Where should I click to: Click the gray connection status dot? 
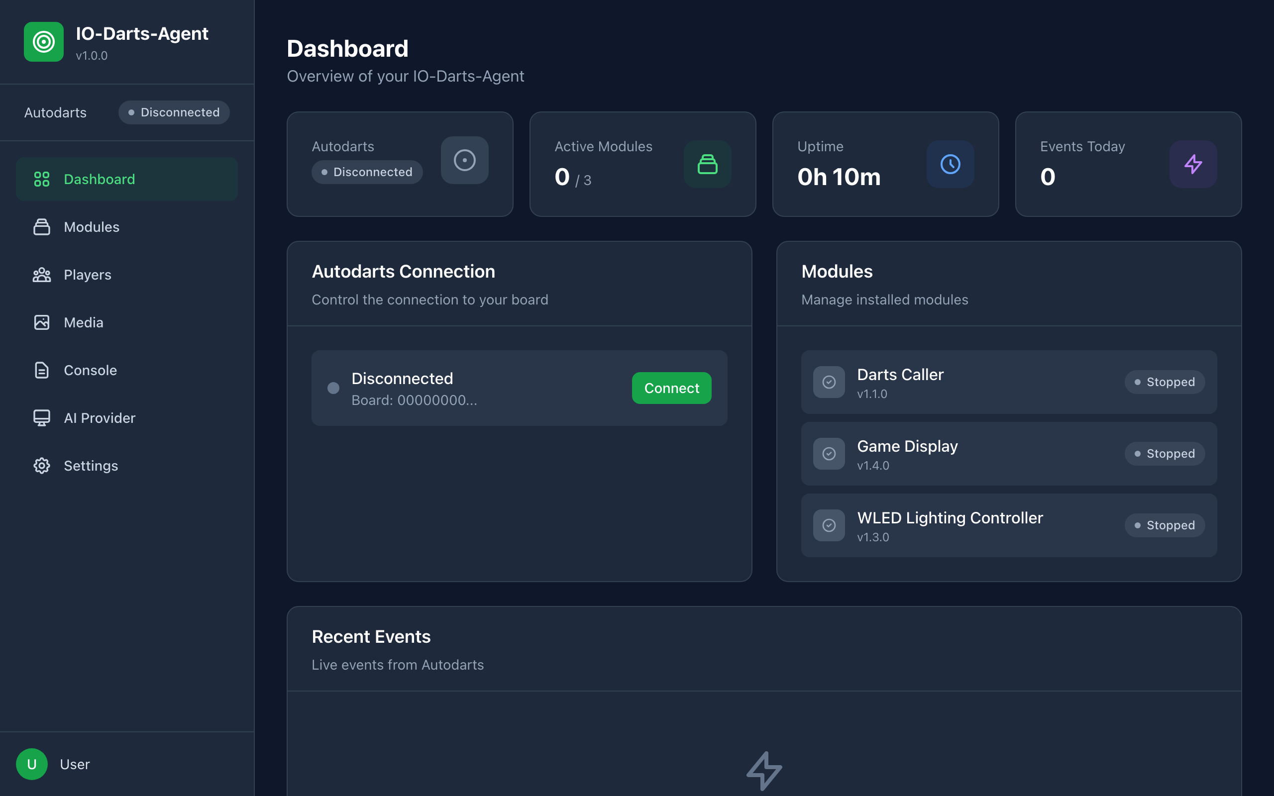pyautogui.click(x=333, y=388)
